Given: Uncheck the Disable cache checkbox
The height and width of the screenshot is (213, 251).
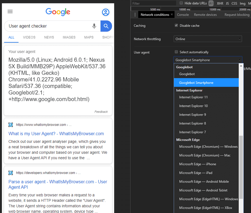Looking at the screenshot, I should coord(176,25).
